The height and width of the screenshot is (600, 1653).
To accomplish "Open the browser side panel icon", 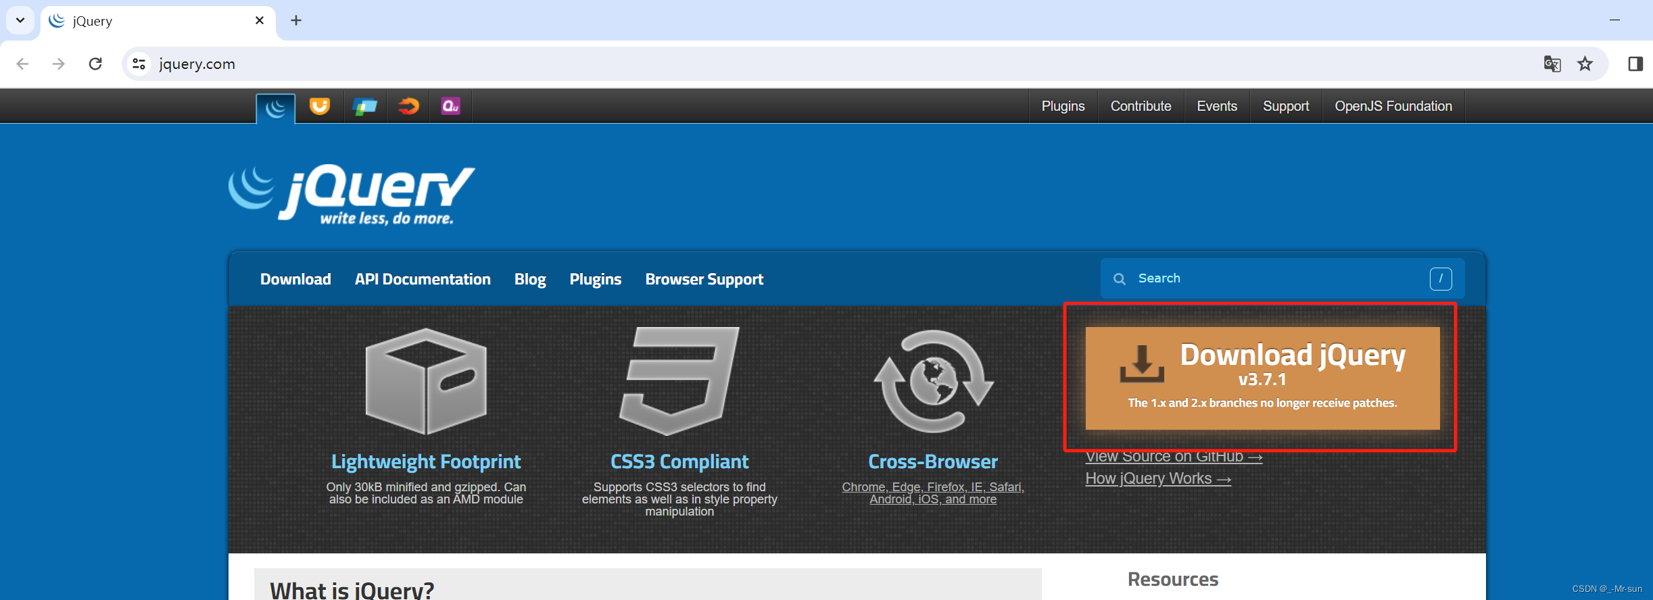I will [1635, 64].
